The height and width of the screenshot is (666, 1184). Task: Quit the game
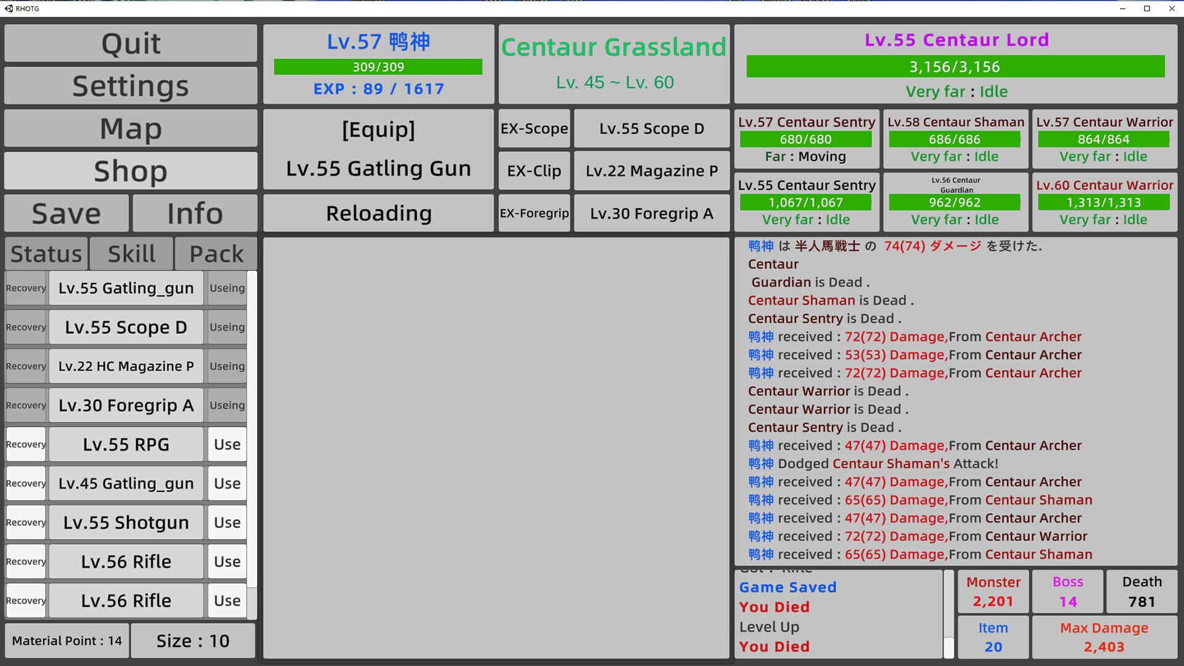[x=130, y=43]
